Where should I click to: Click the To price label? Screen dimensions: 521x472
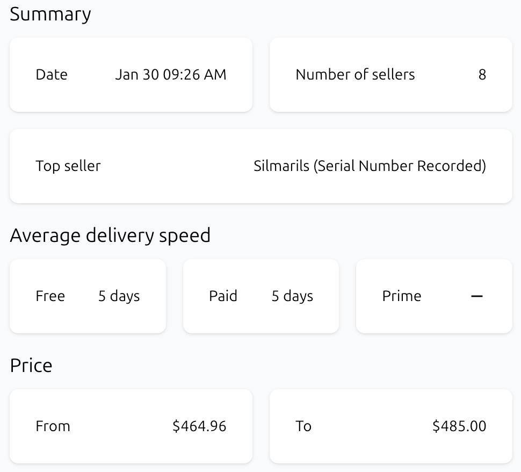pyautogui.click(x=303, y=426)
